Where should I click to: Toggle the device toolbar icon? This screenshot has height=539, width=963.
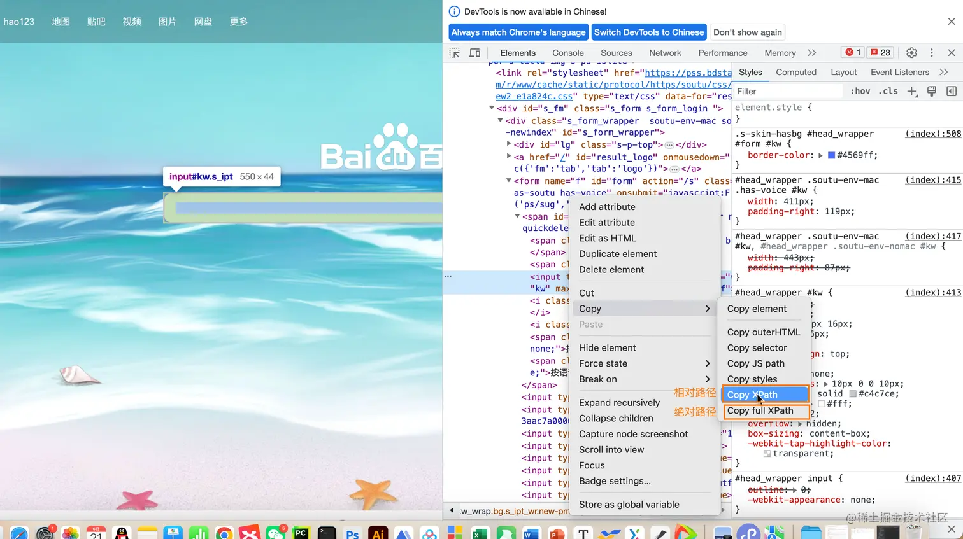pos(474,53)
